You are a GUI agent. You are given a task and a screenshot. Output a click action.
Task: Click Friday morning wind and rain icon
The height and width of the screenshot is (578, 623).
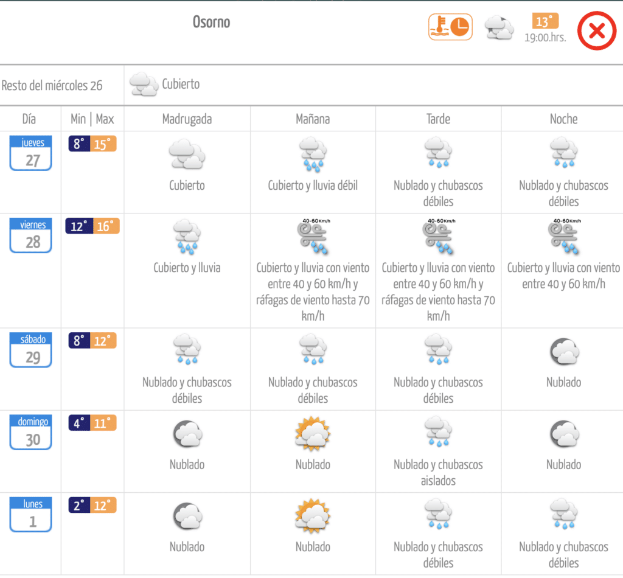point(313,236)
